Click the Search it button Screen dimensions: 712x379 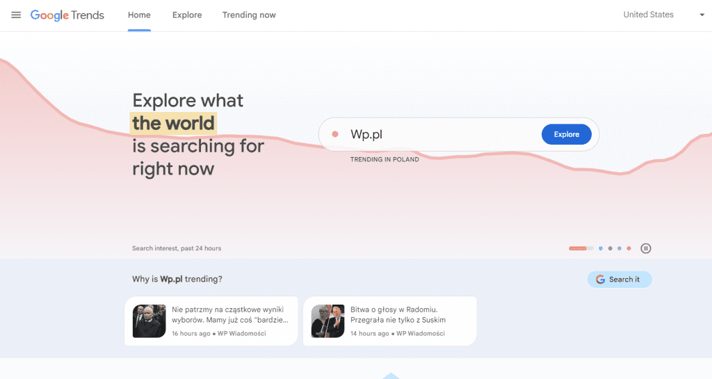point(620,280)
